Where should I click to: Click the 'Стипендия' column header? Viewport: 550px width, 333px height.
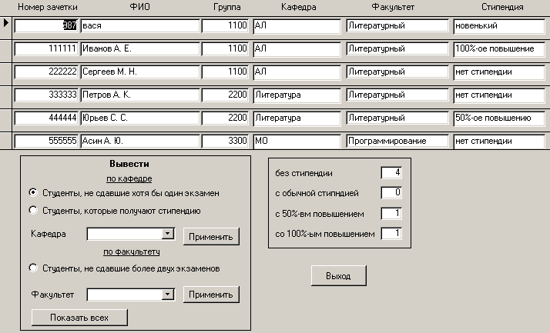(502, 7)
